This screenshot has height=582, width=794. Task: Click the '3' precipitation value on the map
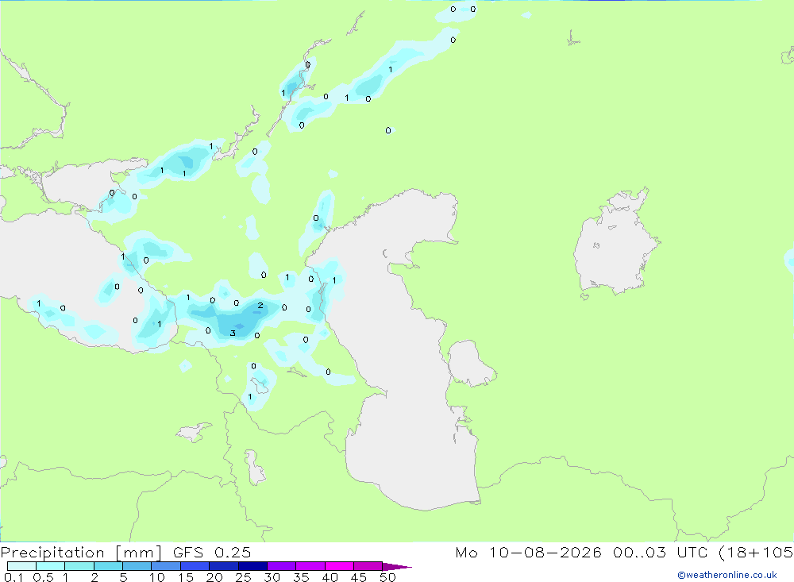(x=233, y=333)
